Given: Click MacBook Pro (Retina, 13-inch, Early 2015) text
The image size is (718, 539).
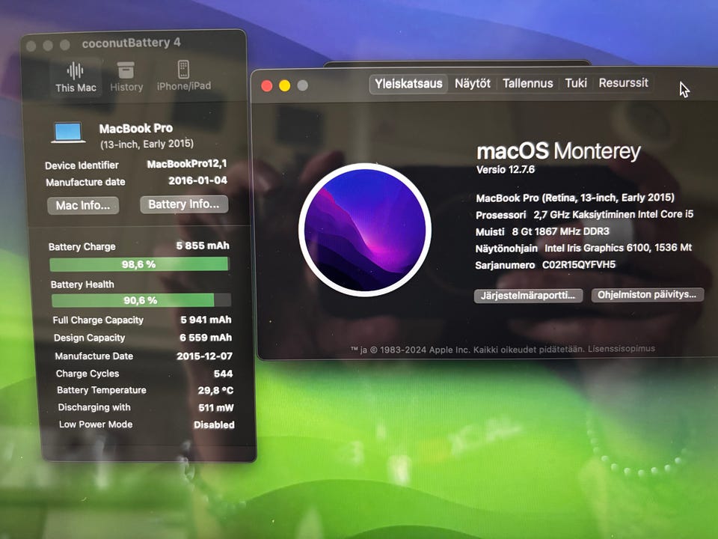Looking at the screenshot, I should coord(575,198).
